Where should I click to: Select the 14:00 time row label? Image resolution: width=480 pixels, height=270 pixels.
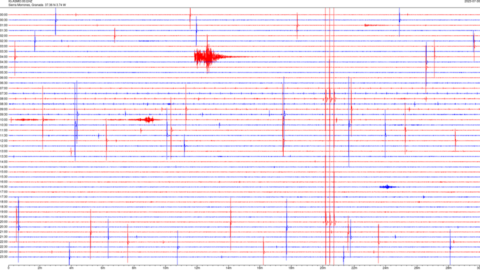pos(4,161)
